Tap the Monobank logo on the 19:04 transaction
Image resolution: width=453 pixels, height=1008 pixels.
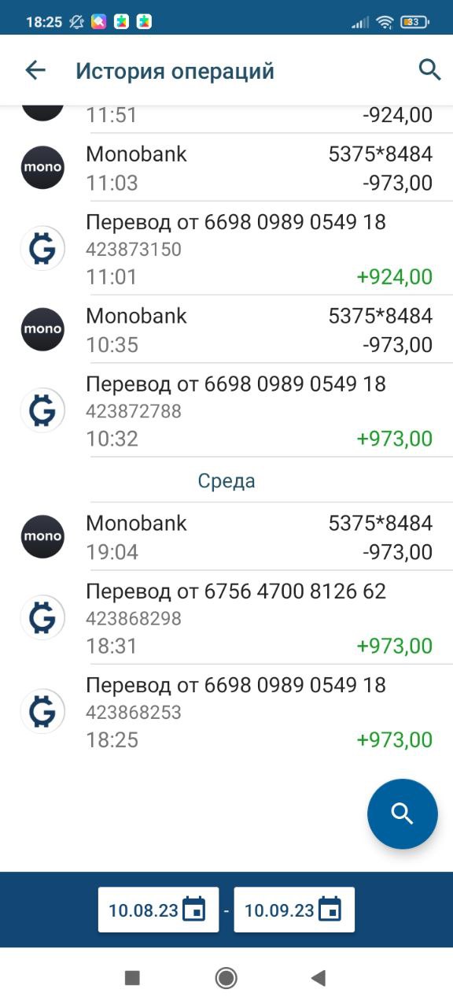coord(42,537)
